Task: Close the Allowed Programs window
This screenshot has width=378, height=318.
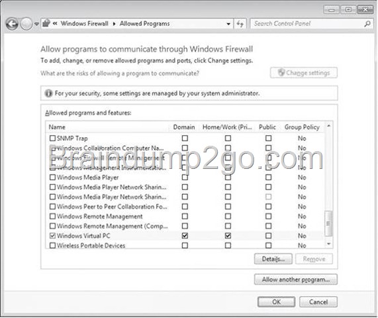Action: click(365, 10)
